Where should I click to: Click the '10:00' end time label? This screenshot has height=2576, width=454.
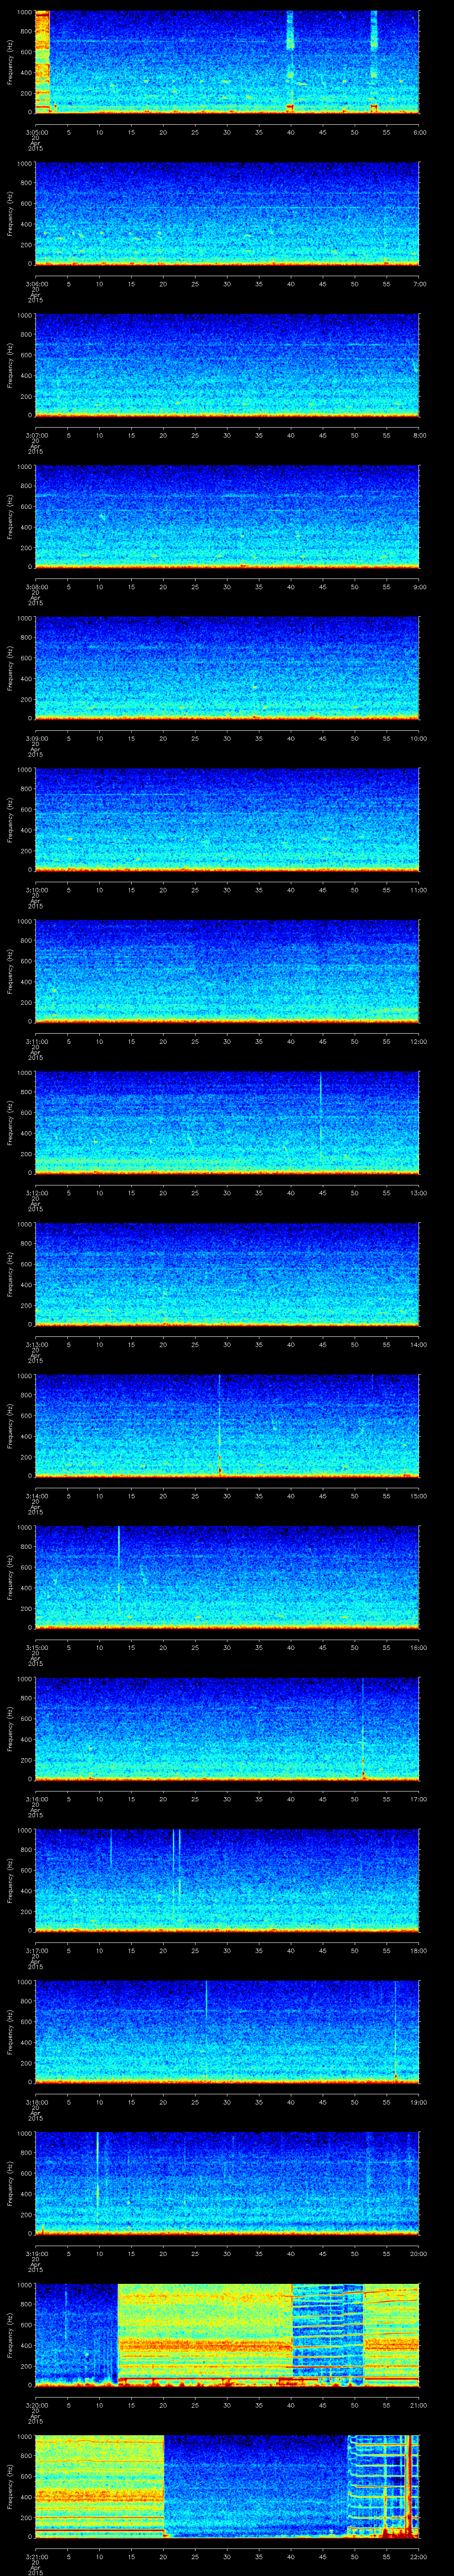pyautogui.click(x=419, y=738)
